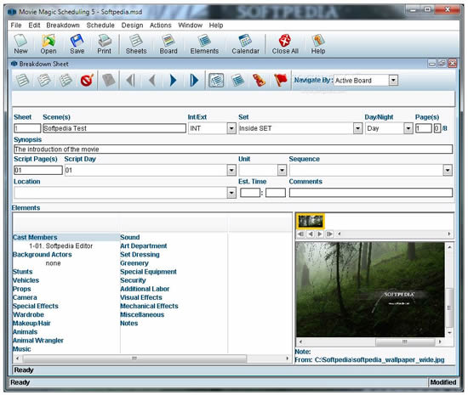The height and width of the screenshot is (395, 468).
Task: Click the Sheet number input field
Action: pyautogui.click(x=27, y=128)
